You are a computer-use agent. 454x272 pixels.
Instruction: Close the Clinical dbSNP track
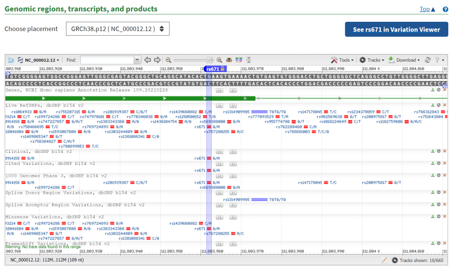[x=445, y=151]
